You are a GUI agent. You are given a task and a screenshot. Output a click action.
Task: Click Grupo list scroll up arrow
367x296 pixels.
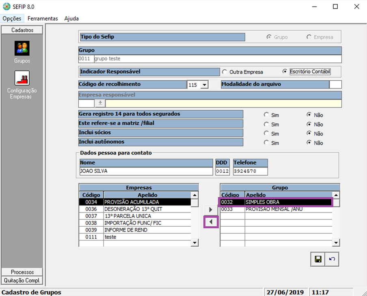coord(336,195)
